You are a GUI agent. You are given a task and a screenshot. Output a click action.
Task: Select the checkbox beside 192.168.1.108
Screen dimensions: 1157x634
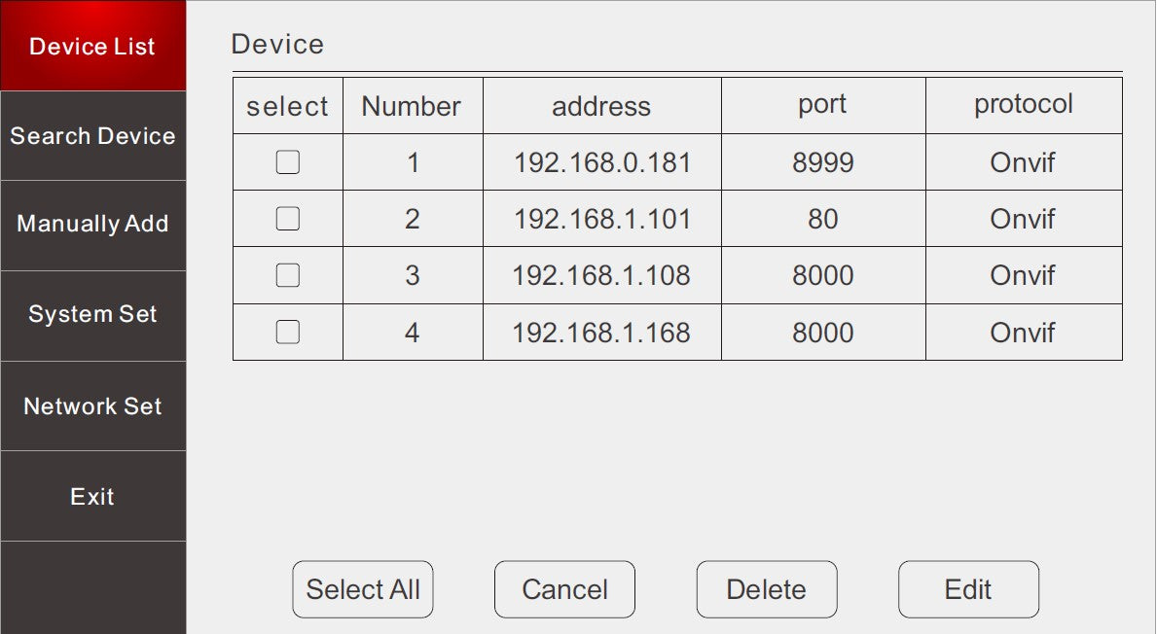[x=287, y=275]
